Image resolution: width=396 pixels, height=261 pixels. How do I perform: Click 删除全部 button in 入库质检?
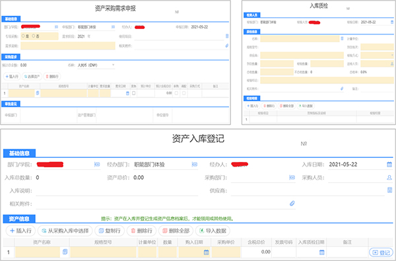(x=286, y=106)
